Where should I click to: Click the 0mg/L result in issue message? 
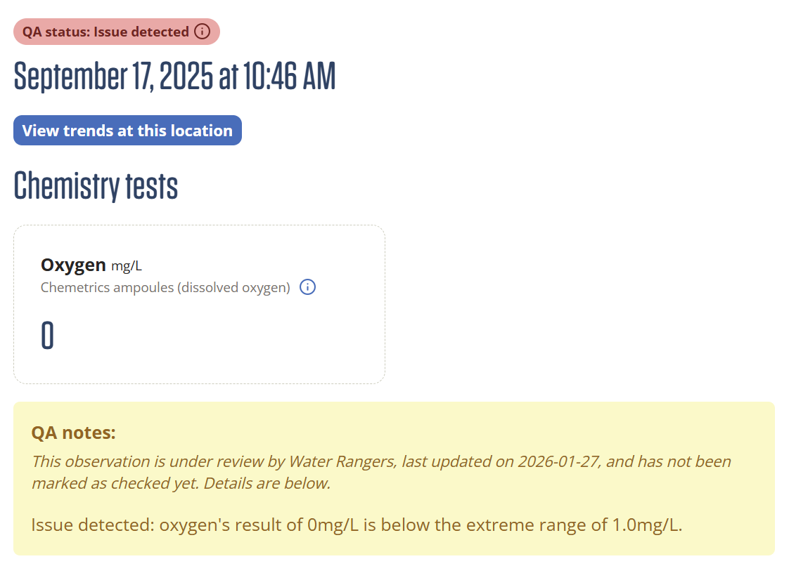point(329,525)
